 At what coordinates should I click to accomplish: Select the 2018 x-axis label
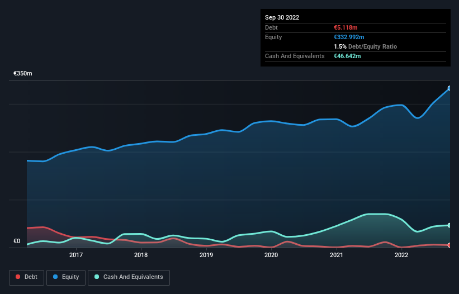click(x=141, y=255)
